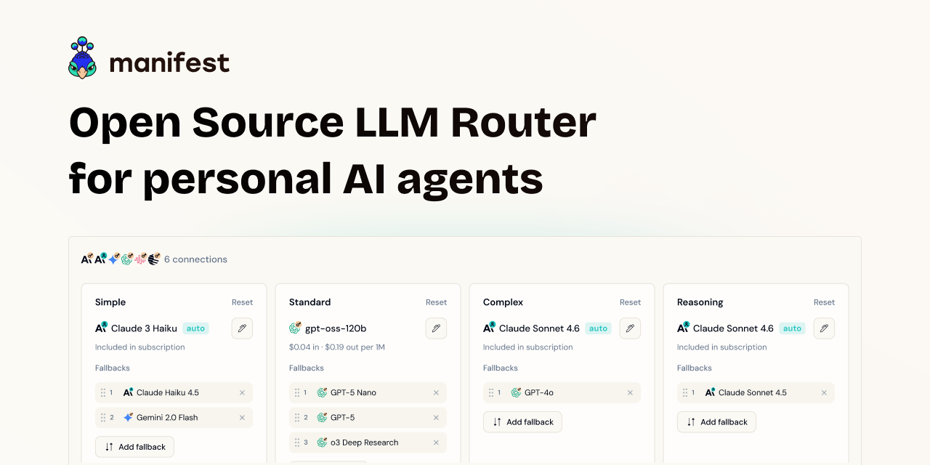Remove the GPT-4o fallback

(630, 393)
